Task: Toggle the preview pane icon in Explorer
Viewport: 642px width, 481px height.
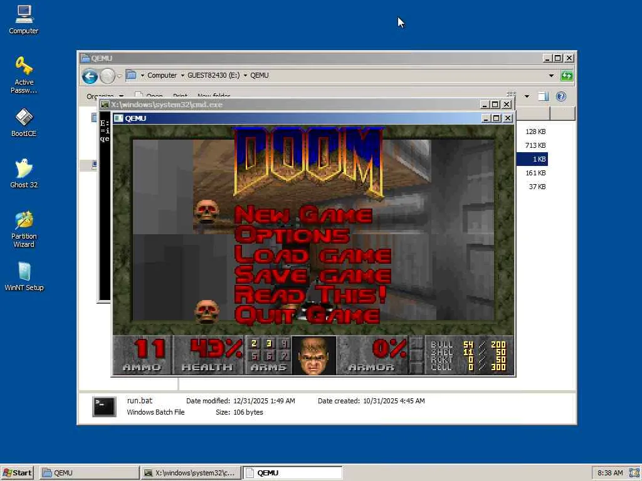Action: point(544,96)
